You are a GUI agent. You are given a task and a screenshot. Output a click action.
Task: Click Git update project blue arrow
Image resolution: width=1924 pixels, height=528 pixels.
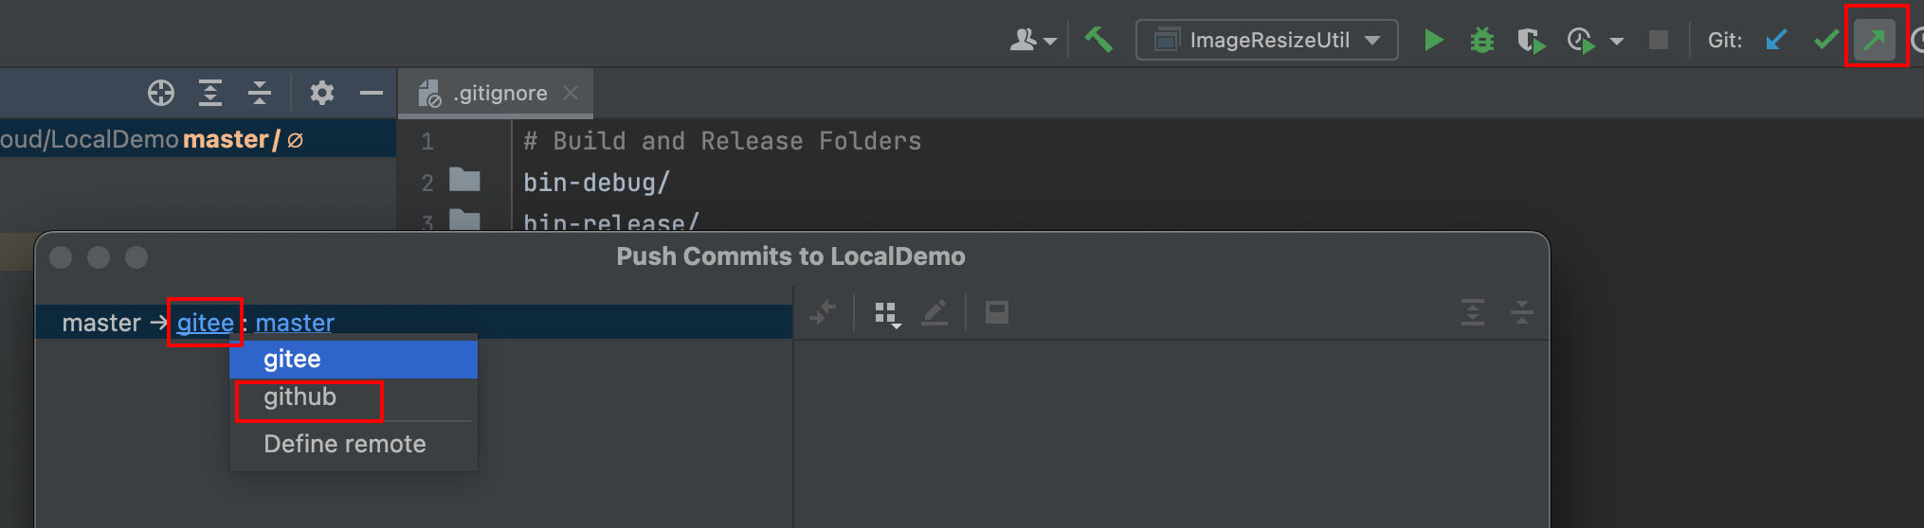click(1776, 41)
